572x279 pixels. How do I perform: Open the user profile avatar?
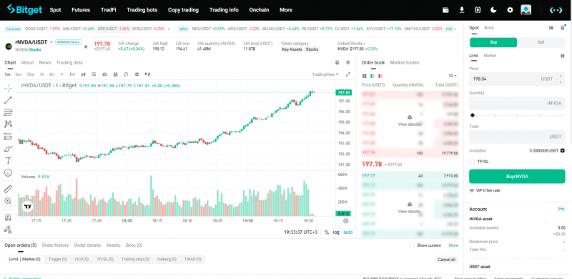click(526, 10)
